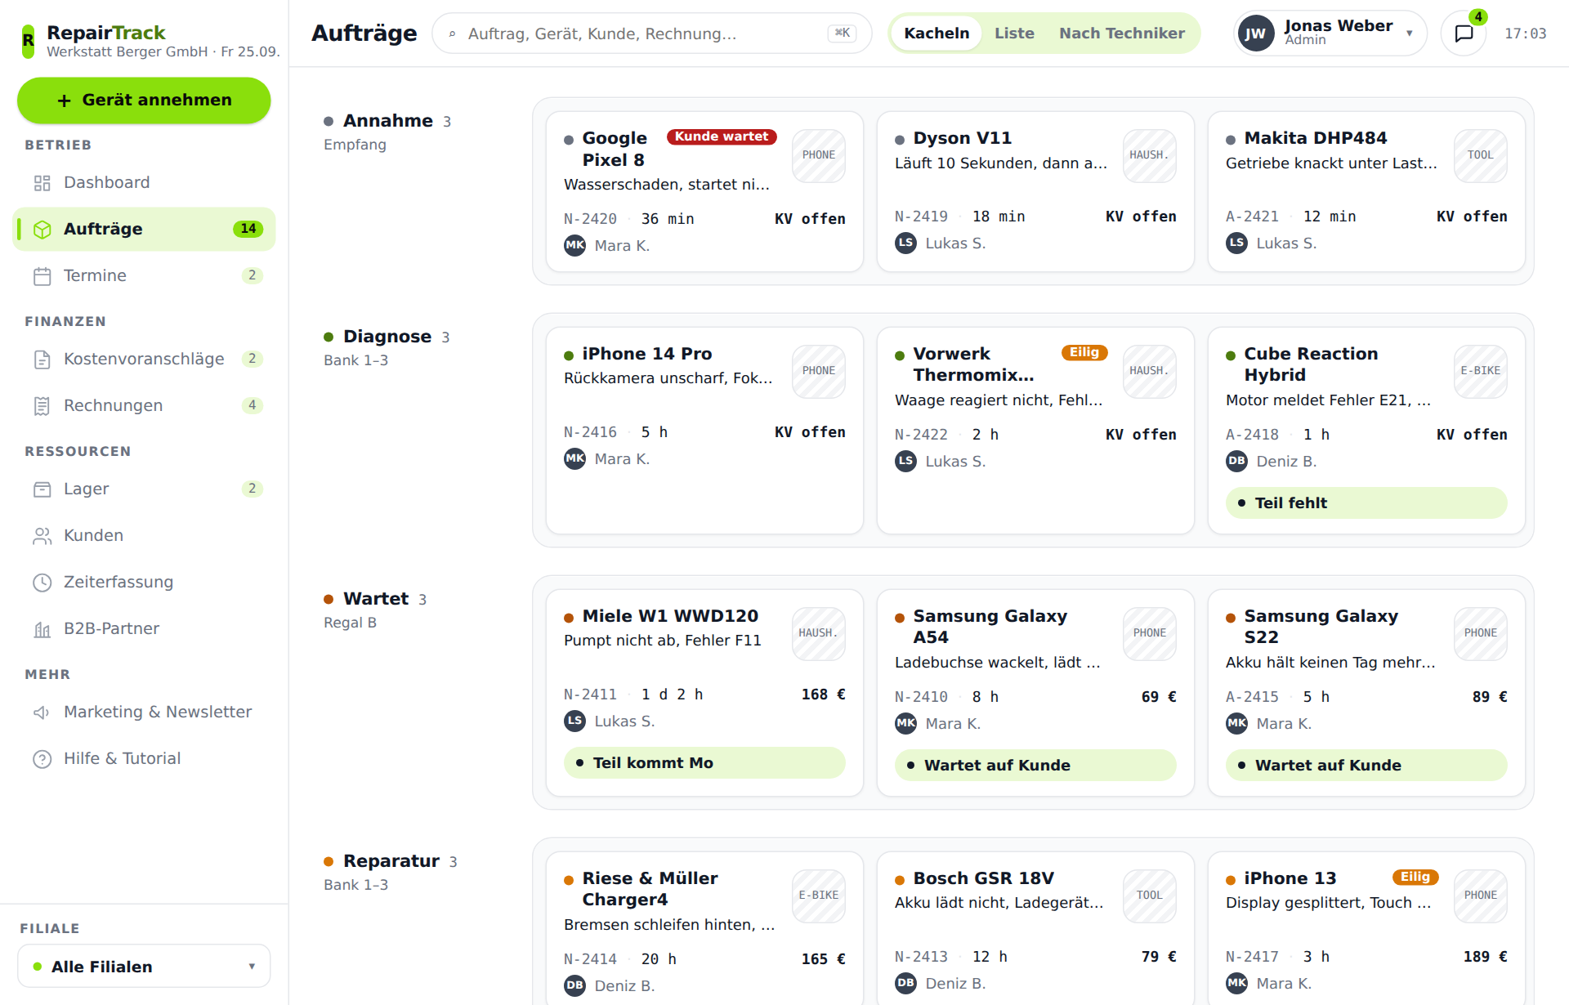Click Deniz B. on Bosch GSR 18V card
The width and height of the screenshot is (1569, 1005).
point(954,984)
